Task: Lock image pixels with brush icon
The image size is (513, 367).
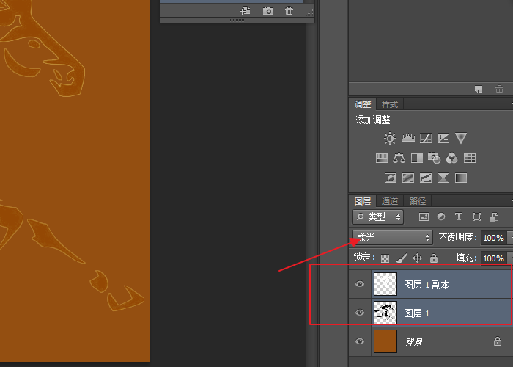Action: click(x=402, y=258)
